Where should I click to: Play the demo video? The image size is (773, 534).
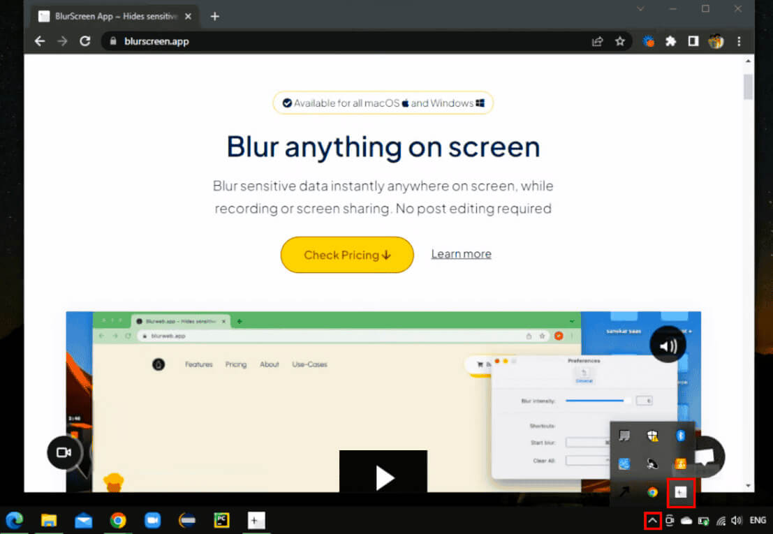pyautogui.click(x=383, y=472)
